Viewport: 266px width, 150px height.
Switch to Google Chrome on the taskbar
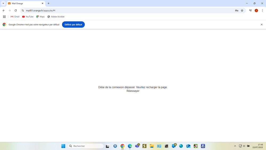click(x=122, y=146)
